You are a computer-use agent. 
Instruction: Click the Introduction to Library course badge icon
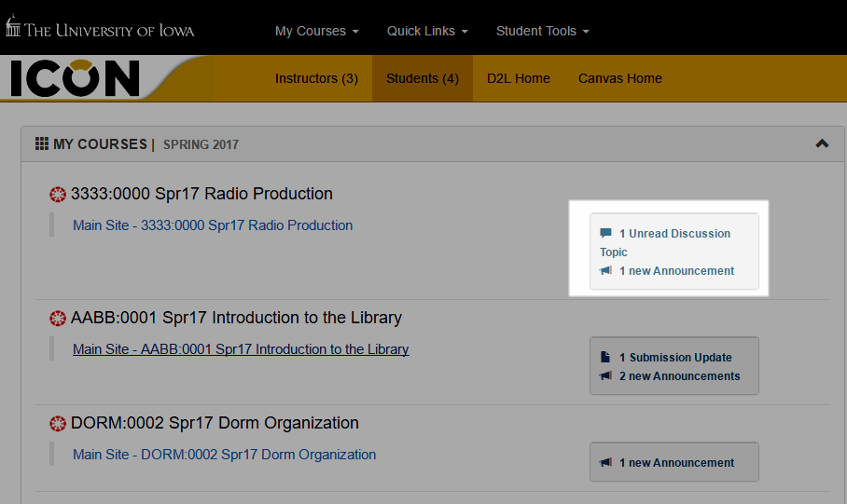coord(58,319)
